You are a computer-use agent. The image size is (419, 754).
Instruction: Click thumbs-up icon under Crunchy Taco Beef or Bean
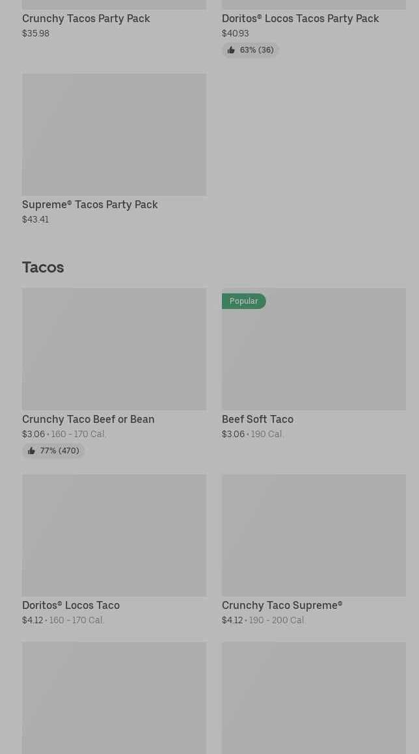(x=31, y=451)
